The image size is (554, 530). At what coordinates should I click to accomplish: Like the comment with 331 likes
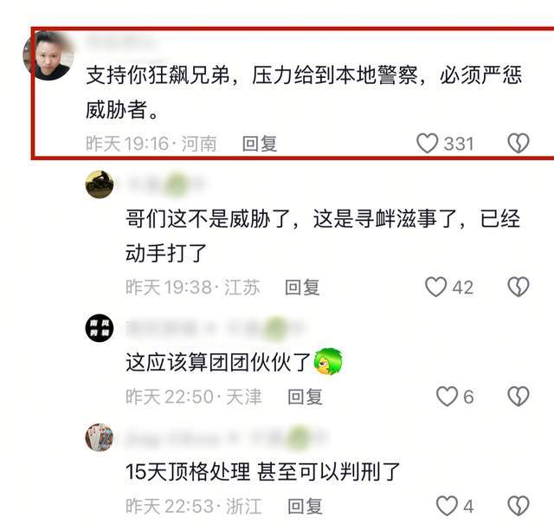[x=427, y=143]
